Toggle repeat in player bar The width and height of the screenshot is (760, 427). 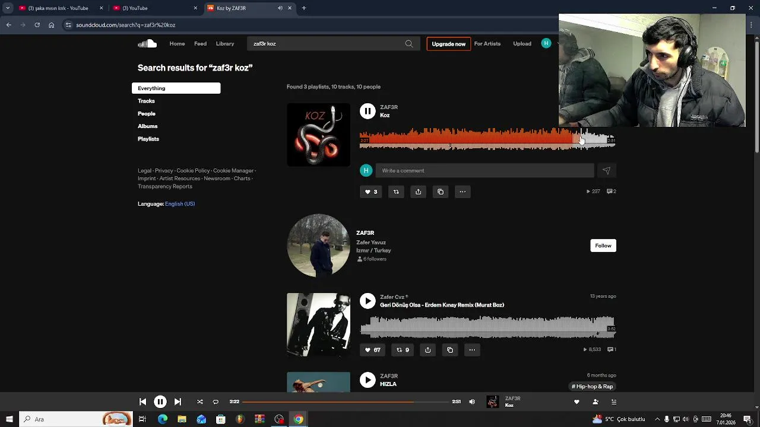coord(216,401)
